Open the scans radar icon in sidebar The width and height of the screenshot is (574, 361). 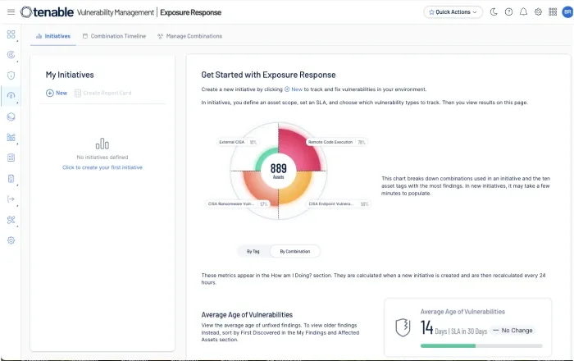click(11, 55)
